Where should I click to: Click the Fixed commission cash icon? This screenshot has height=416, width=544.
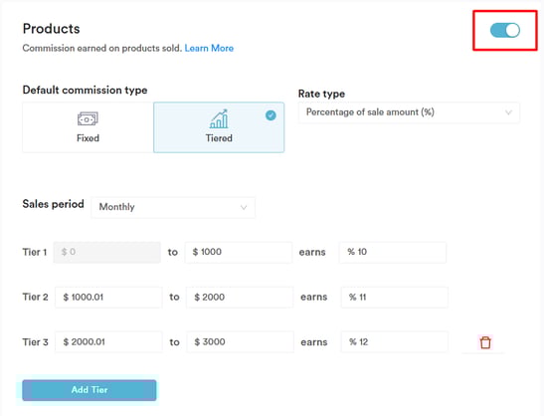point(88,119)
